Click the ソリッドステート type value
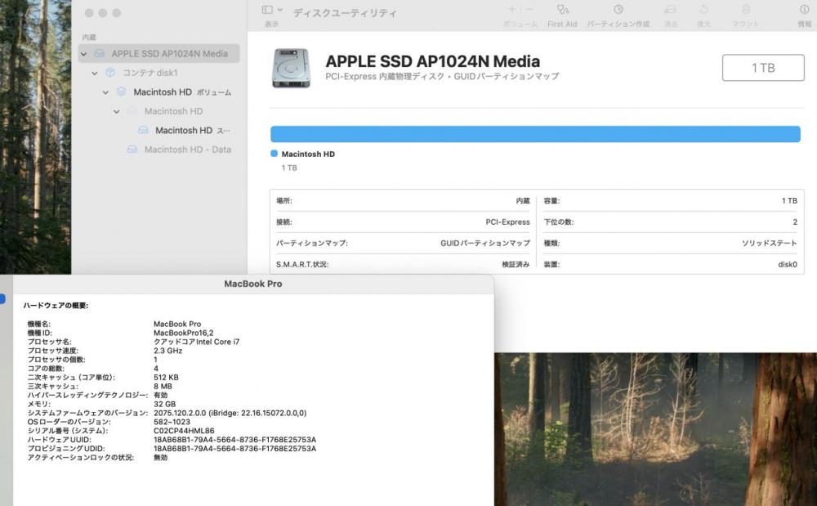 (x=769, y=244)
